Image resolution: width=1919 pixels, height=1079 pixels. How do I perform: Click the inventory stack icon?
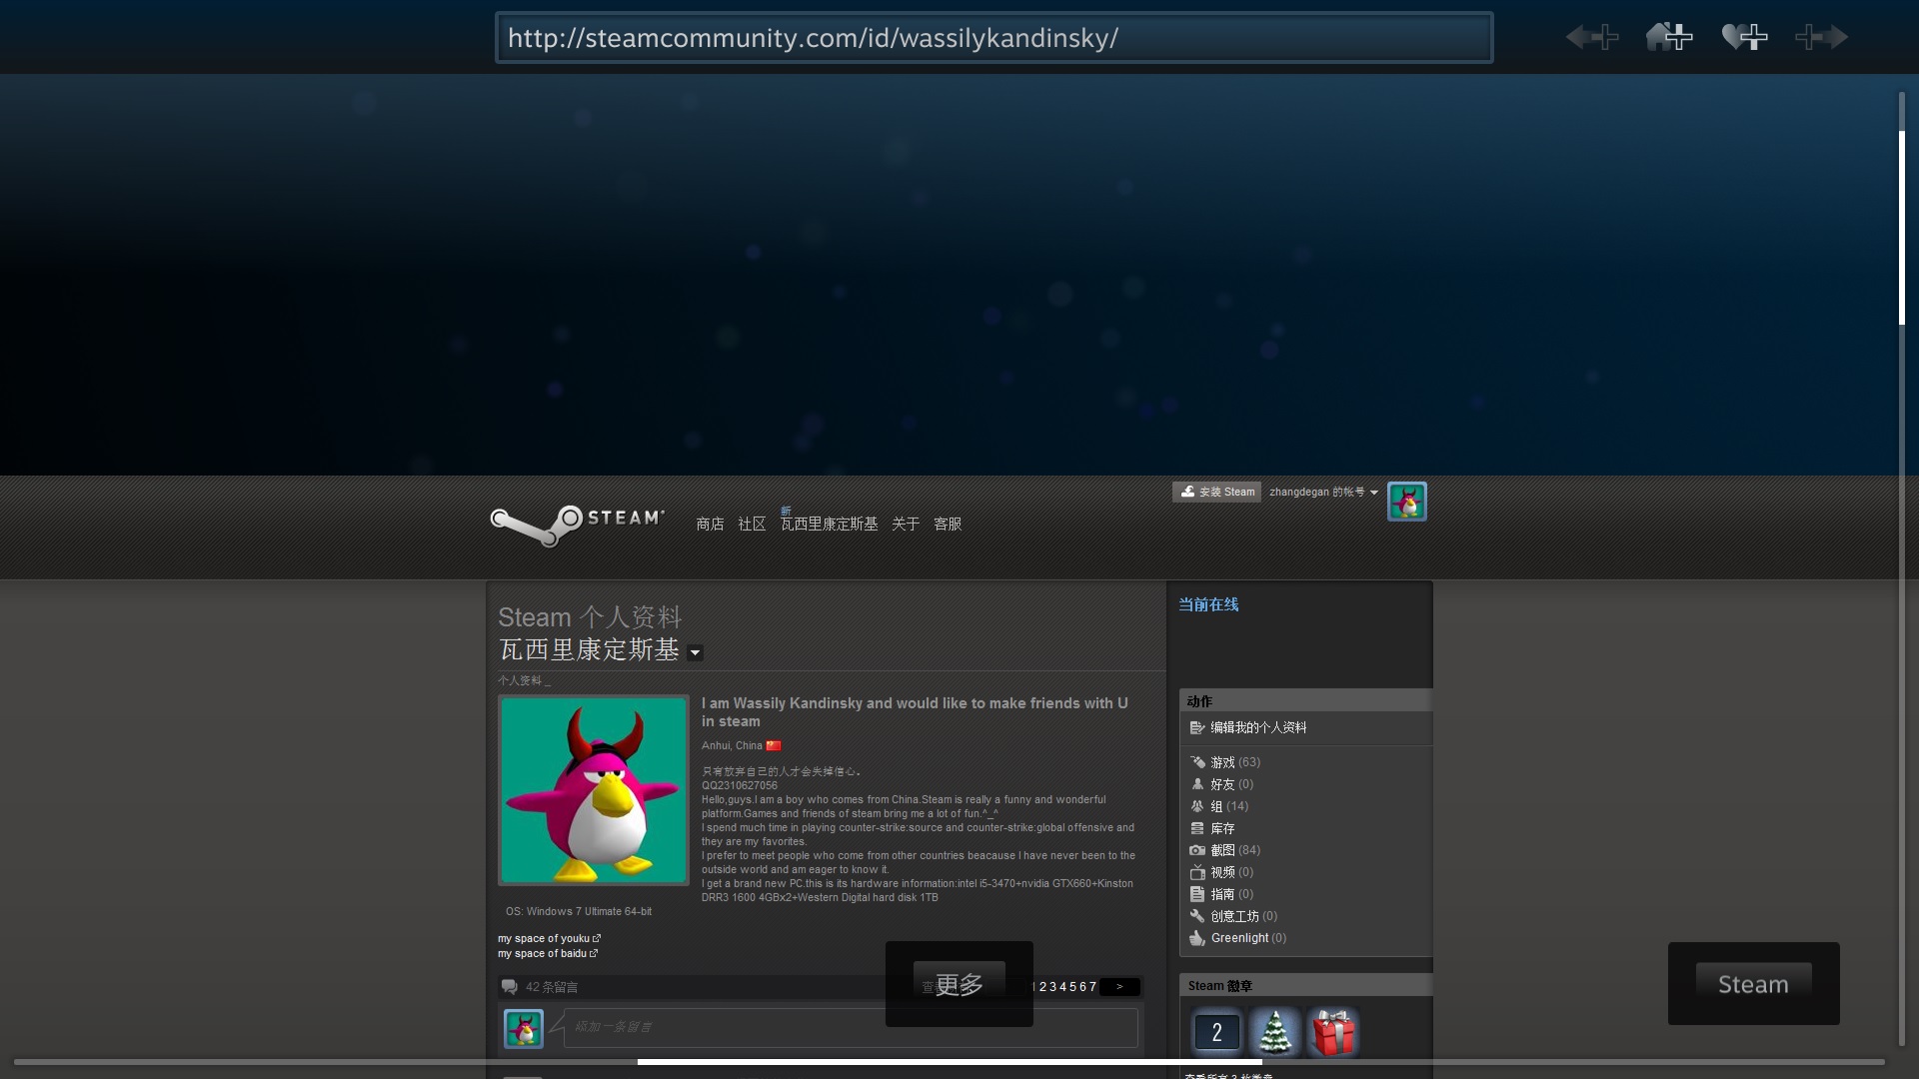1197,828
